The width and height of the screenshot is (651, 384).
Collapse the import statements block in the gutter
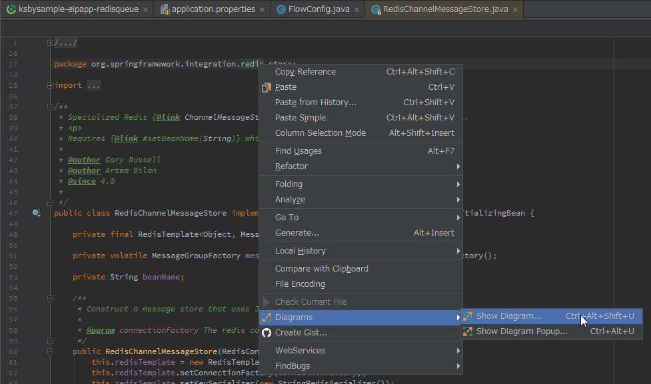point(49,85)
